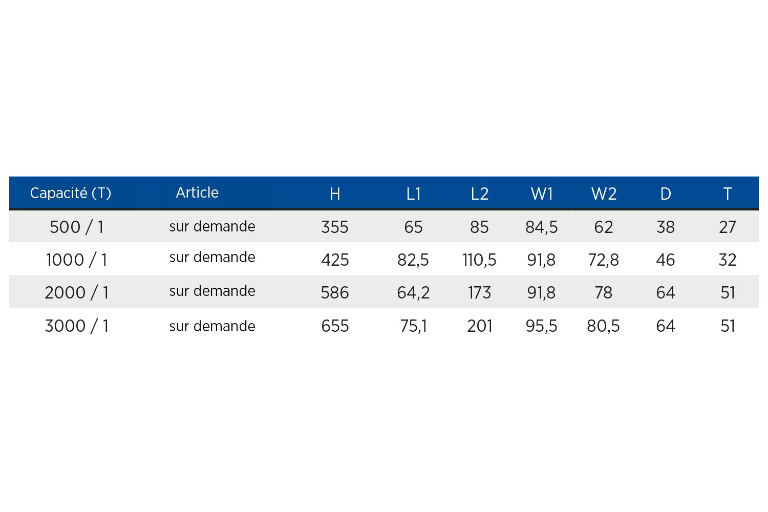768x512 pixels.
Task: Select the T column header
Action: coord(727,194)
